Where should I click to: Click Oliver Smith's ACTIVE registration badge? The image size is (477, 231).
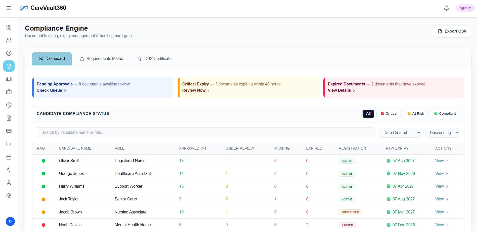coord(347,161)
